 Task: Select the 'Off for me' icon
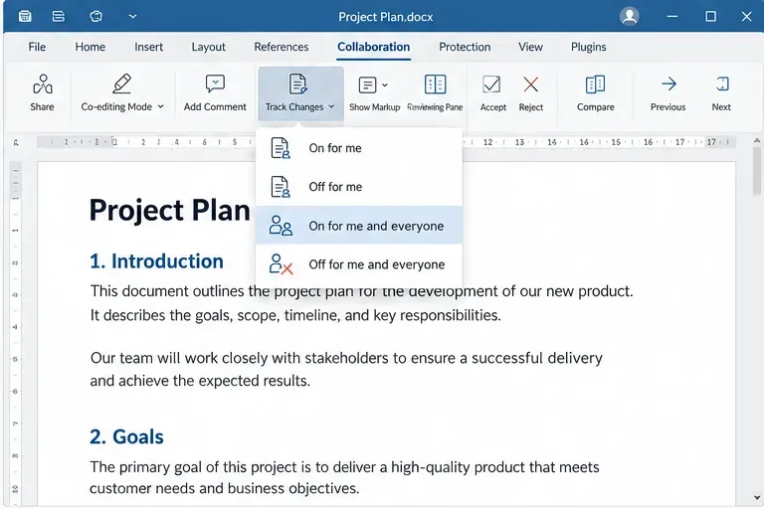tap(281, 187)
